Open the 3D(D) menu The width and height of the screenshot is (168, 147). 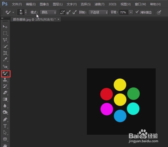112,4
